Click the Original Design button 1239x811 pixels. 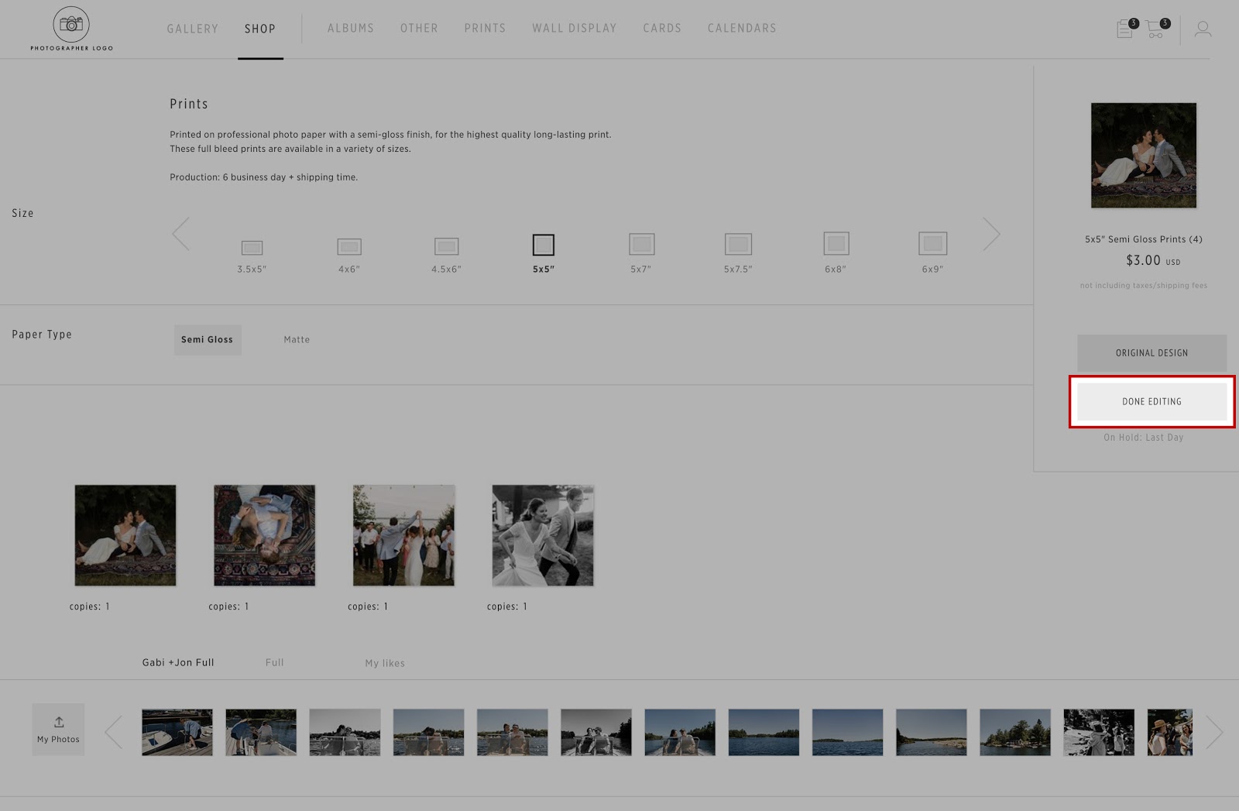(1151, 353)
